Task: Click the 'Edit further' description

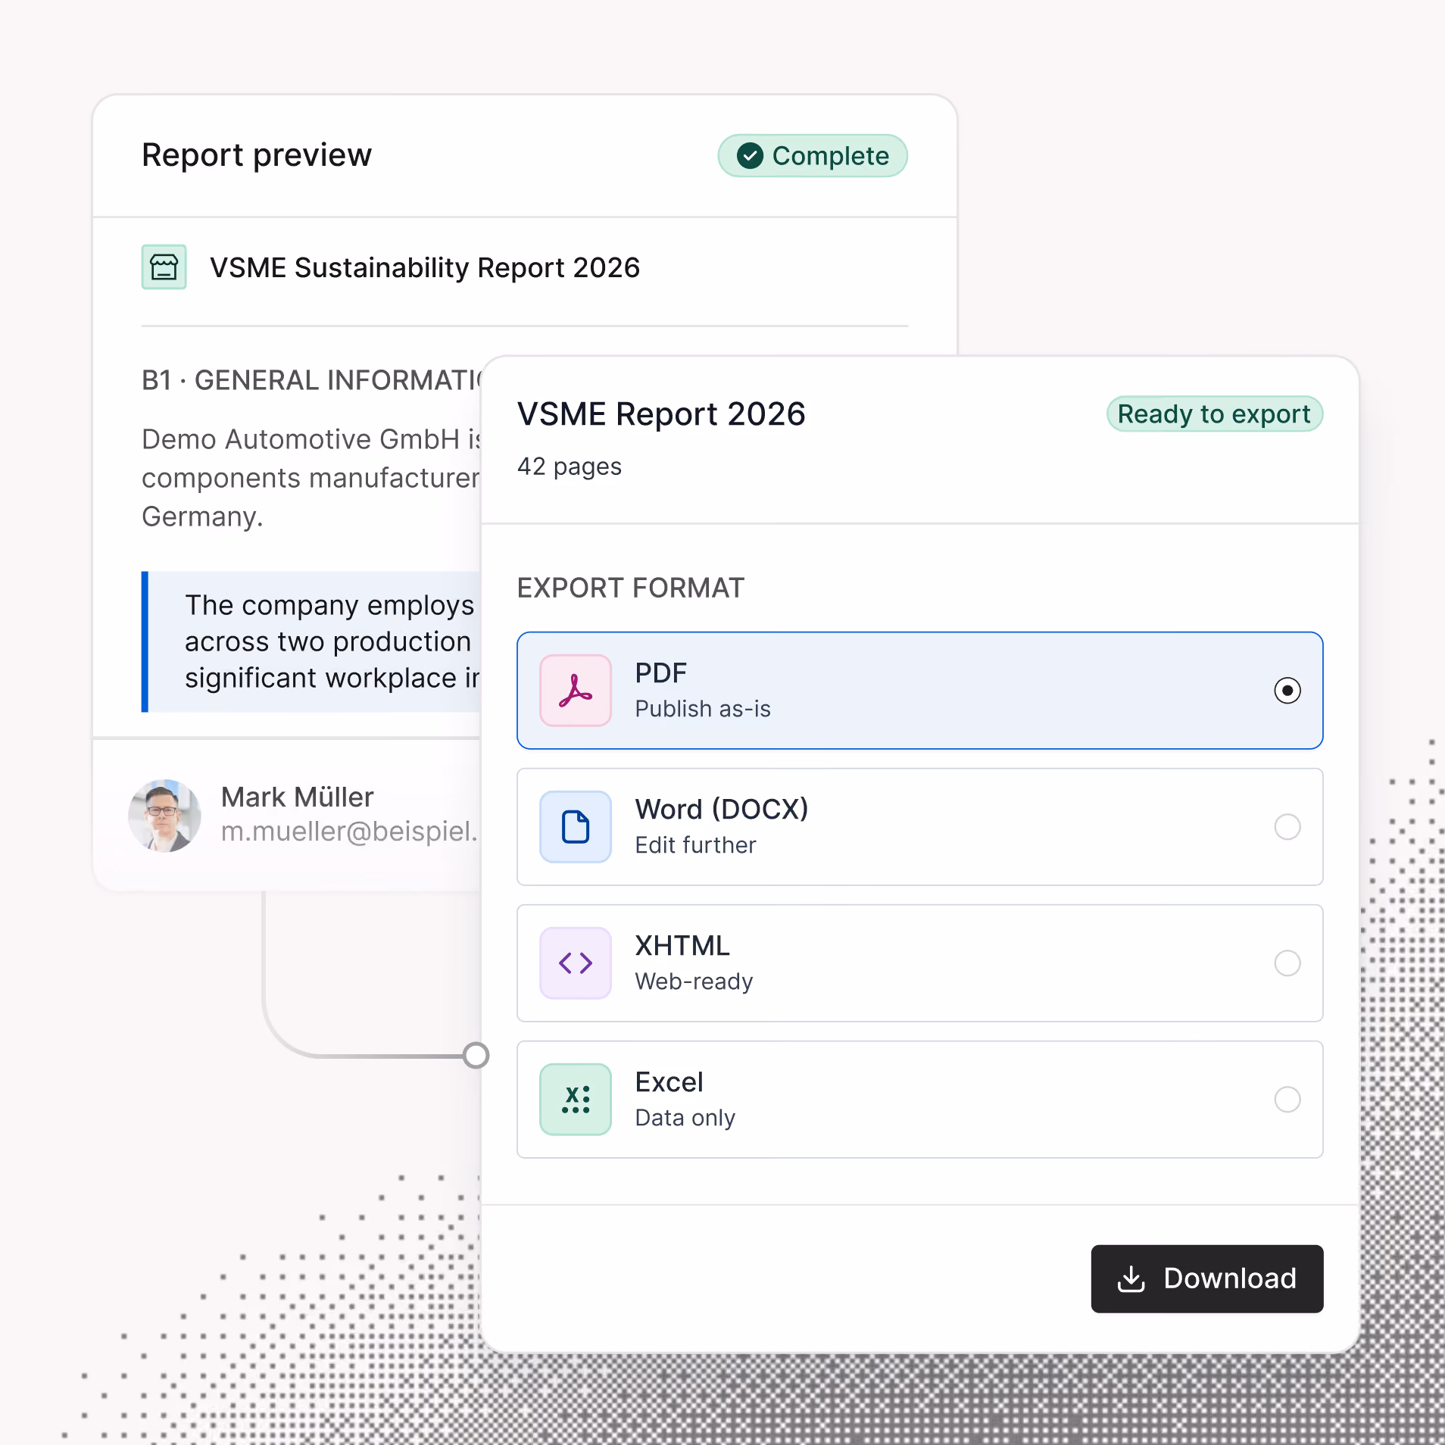Action: tap(696, 845)
